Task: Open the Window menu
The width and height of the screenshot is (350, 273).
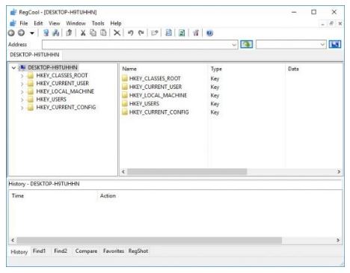Action: 76,23
